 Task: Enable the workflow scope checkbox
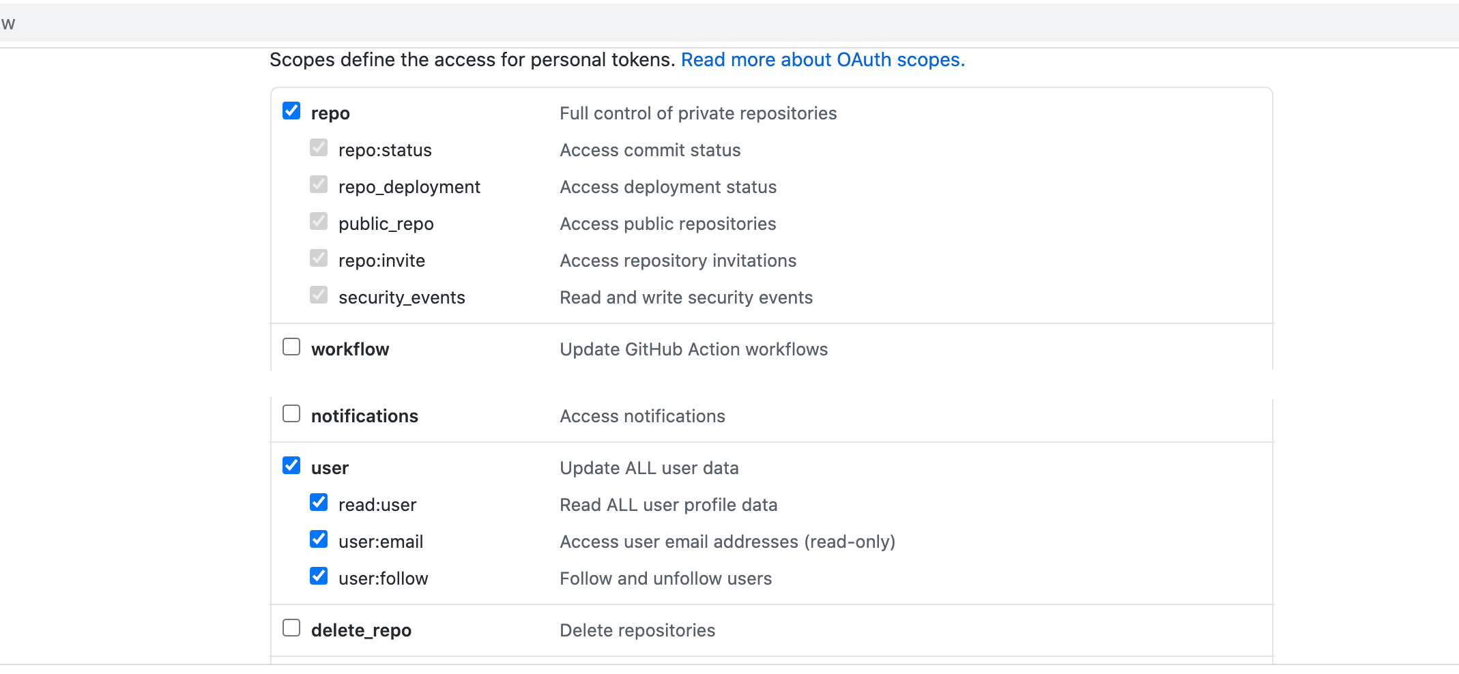click(291, 347)
